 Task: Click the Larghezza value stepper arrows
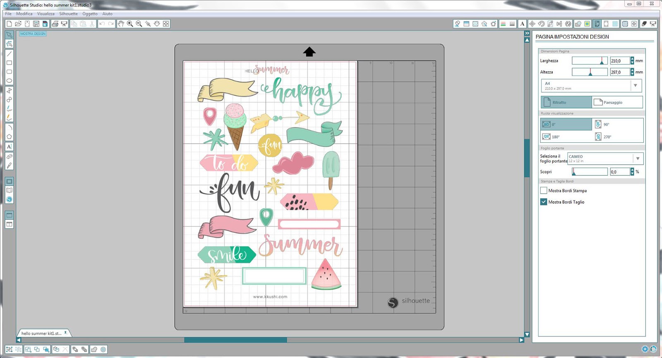[x=632, y=61]
